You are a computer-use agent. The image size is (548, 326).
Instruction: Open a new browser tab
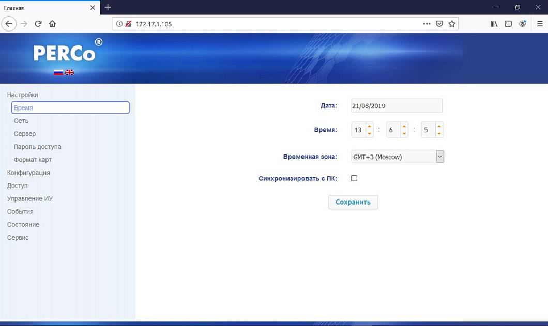tap(108, 7)
